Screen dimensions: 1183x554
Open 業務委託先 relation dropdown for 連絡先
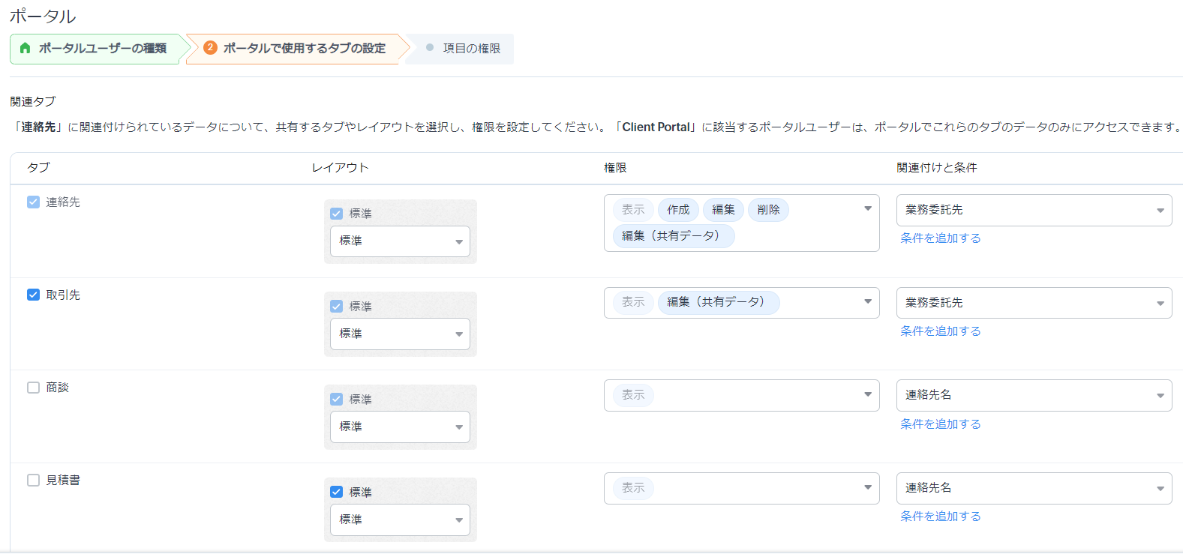[1034, 210]
